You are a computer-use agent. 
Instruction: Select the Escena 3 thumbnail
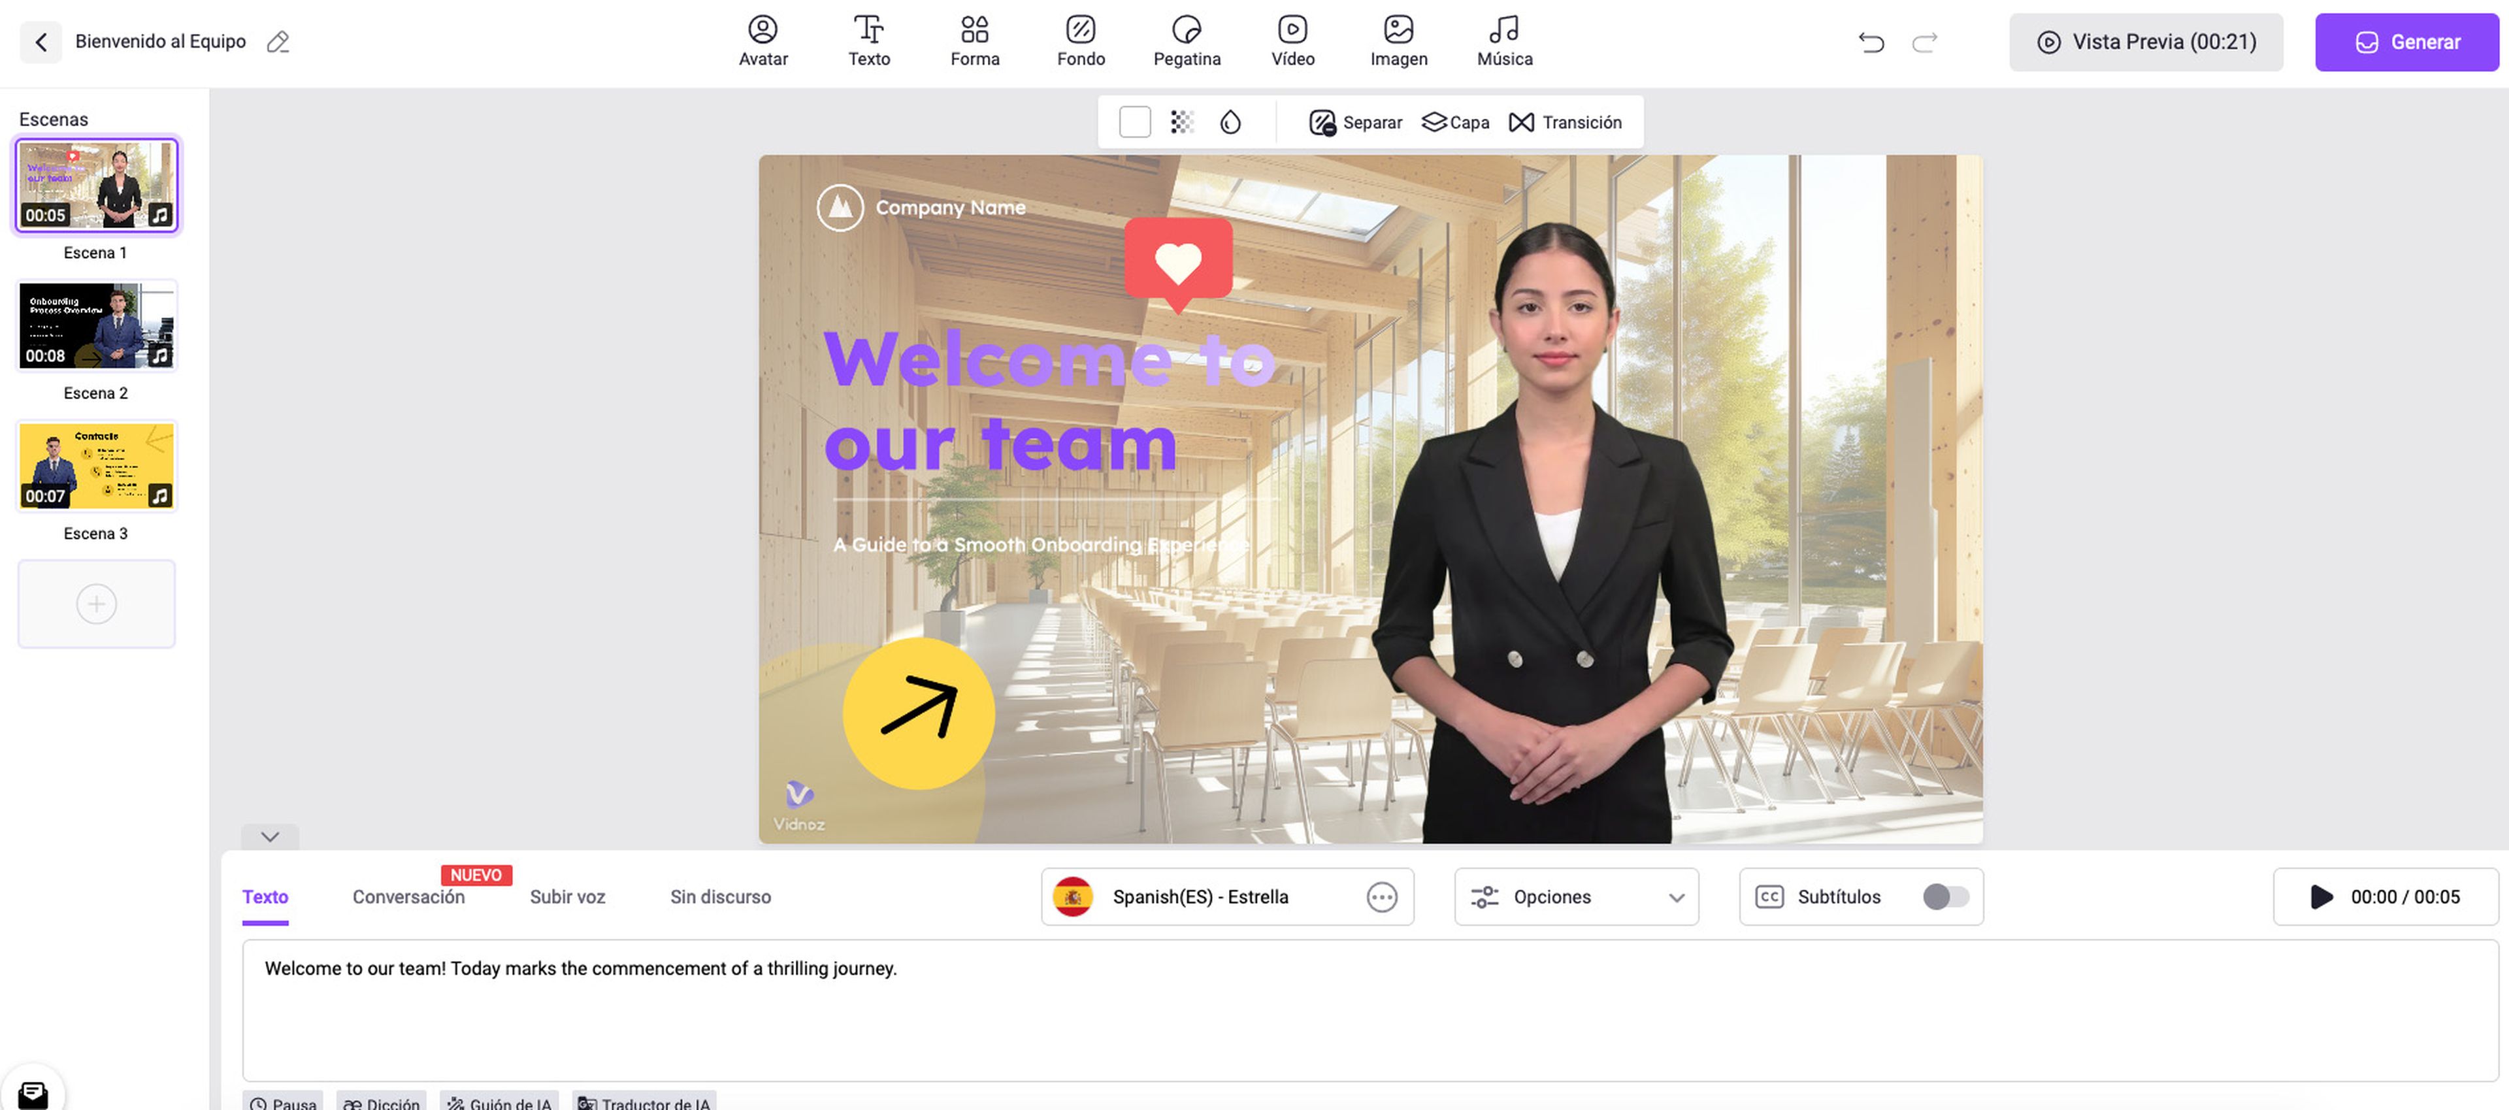97,465
